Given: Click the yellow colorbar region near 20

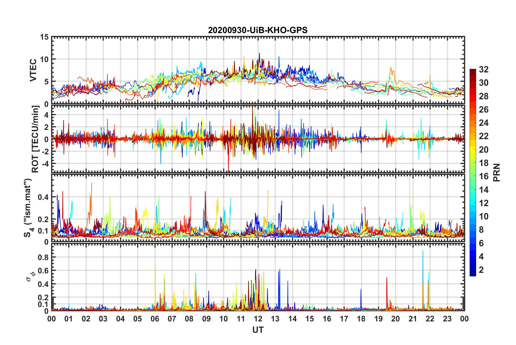Looking at the screenshot, I should [473, 149].
